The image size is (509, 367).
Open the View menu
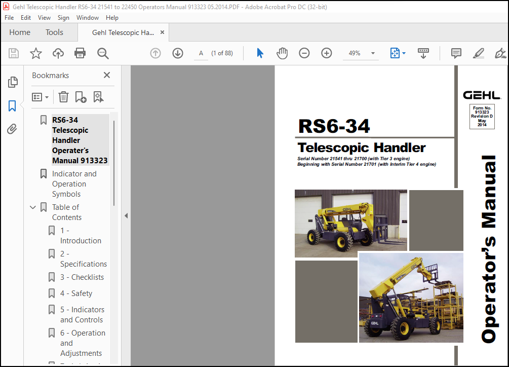[44, 18]
